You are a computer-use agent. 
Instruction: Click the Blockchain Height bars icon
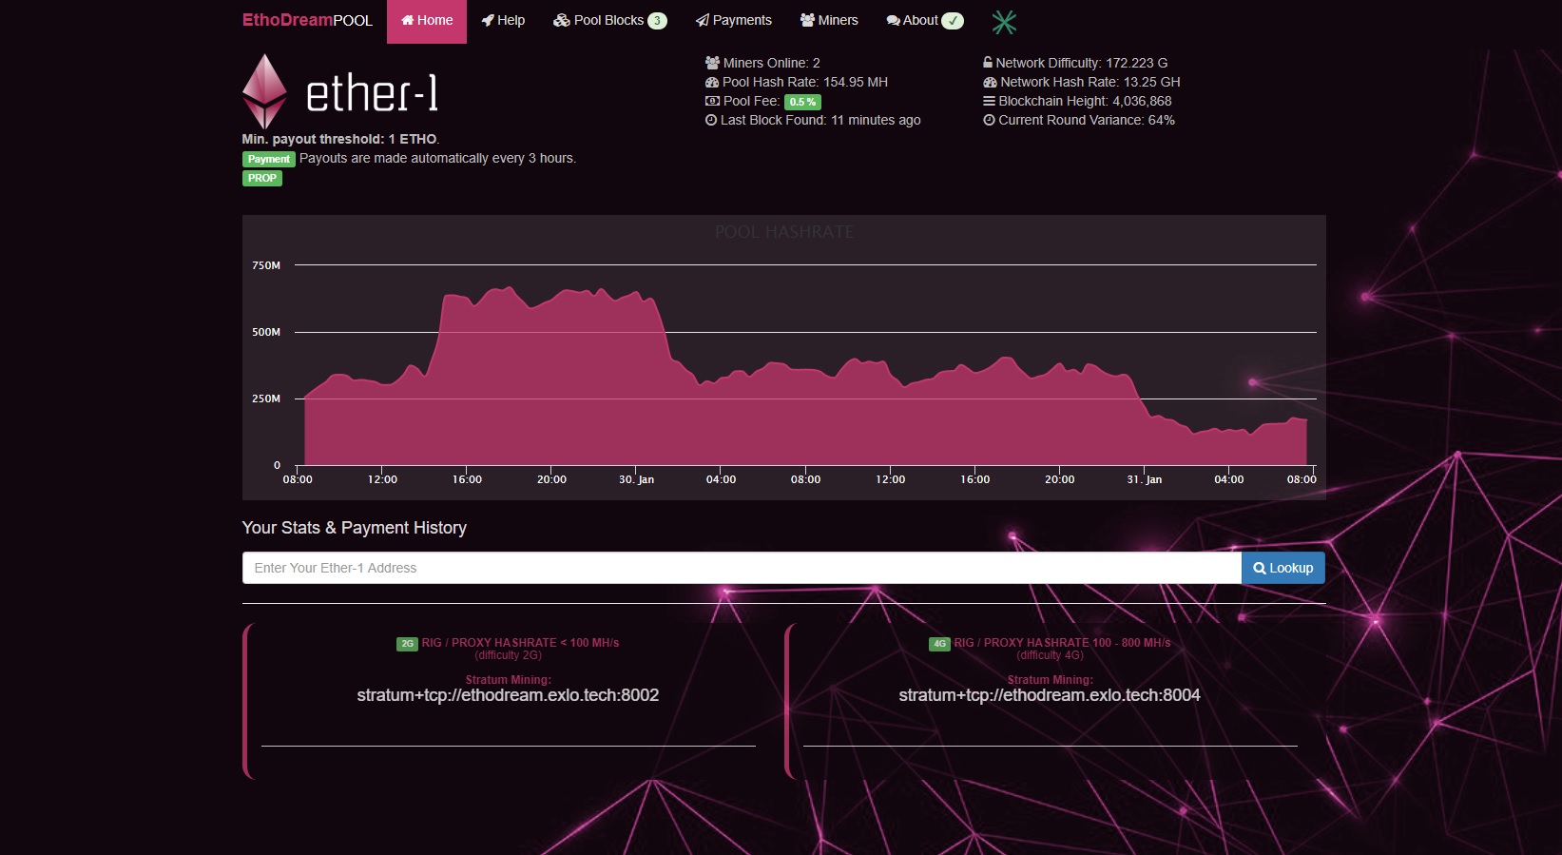pos(989,101)
